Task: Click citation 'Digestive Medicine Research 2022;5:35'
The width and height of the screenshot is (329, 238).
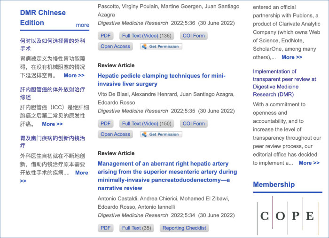Action: tap(147, 111)
